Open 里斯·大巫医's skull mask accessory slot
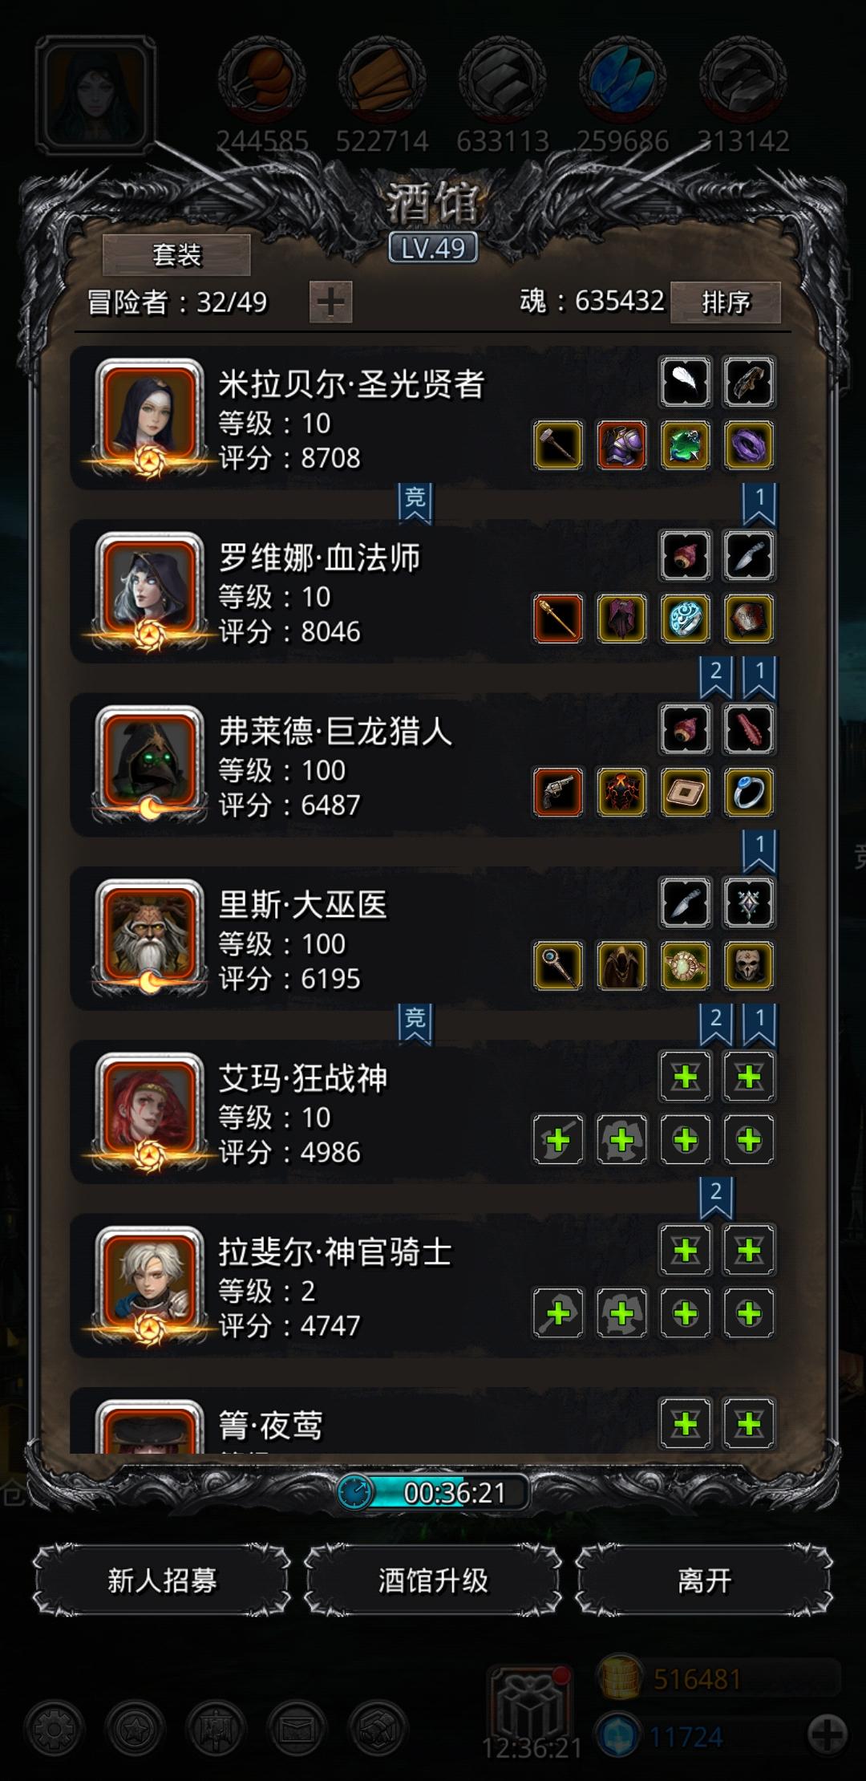The image size is (866, 1781). click(x=749, y=965)
